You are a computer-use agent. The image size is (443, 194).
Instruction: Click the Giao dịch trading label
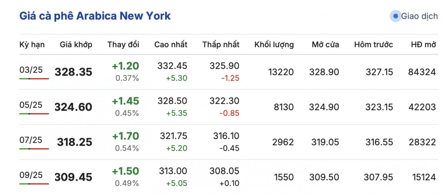click(x=419, y=17)
